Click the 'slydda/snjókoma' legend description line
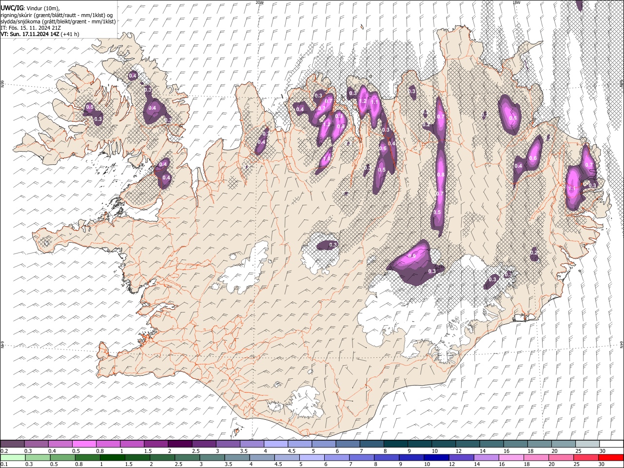The image size is (624, 468). pyautogui.click(x=58, y=21)
